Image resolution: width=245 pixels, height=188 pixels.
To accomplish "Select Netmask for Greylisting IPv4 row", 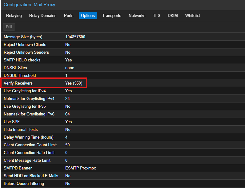I will (123, 98).
